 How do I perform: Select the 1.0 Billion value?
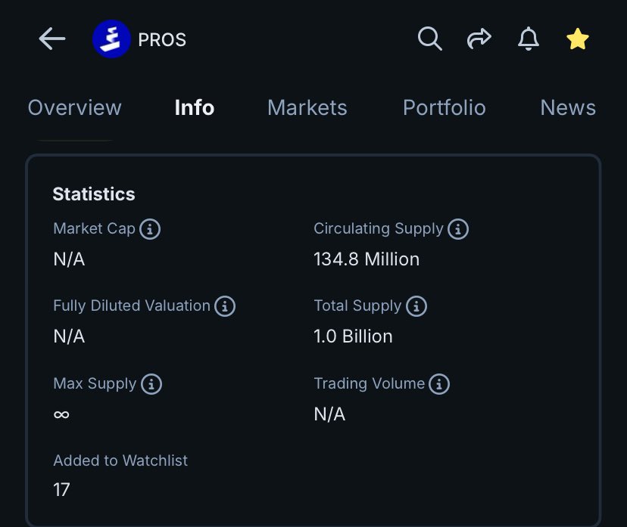click(353, 336)
